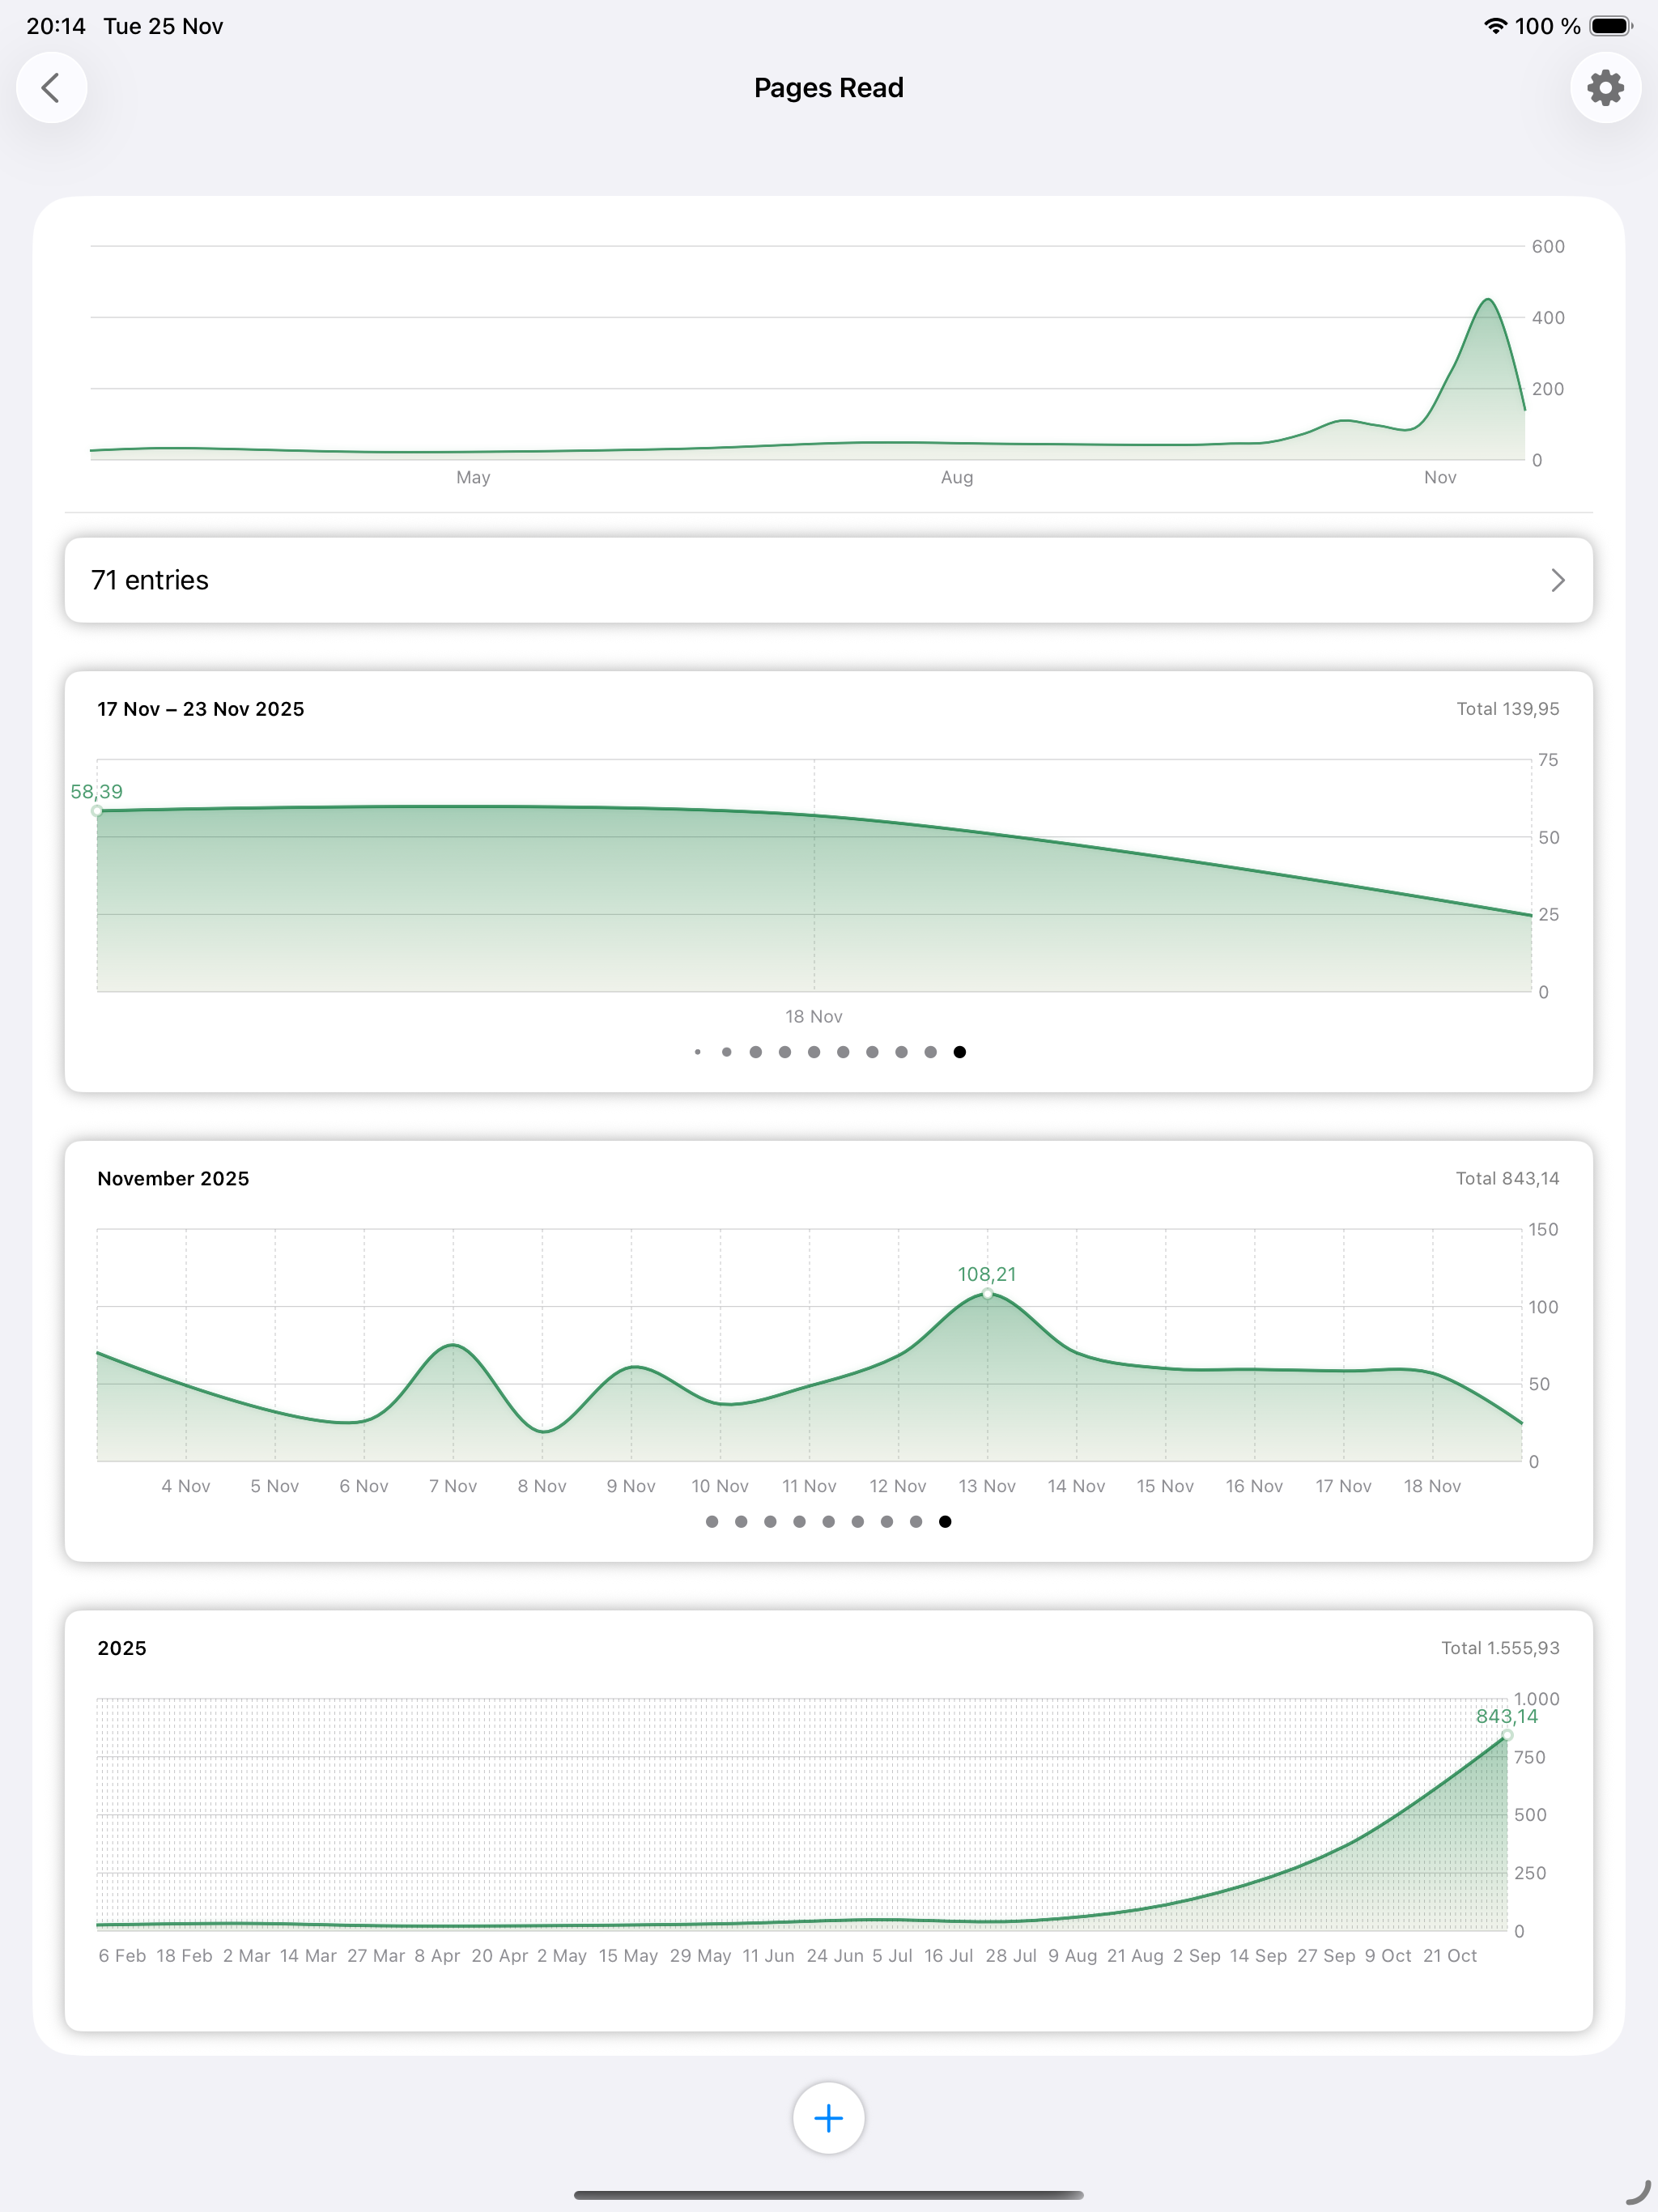
Task: Click the 'Total 139,95' label
Action: 1507,709
